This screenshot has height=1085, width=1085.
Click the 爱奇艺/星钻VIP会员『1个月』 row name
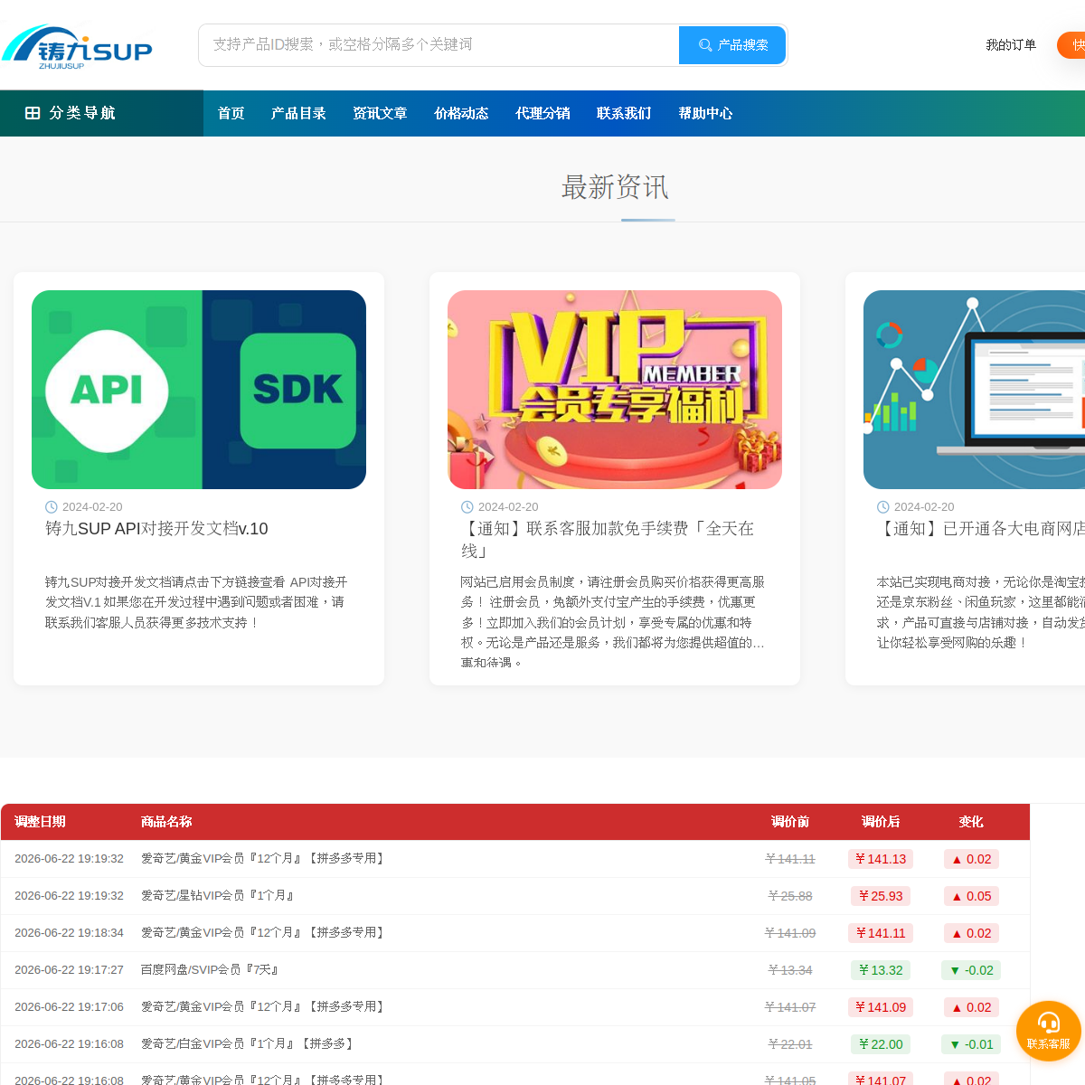[x=218, y=896]
